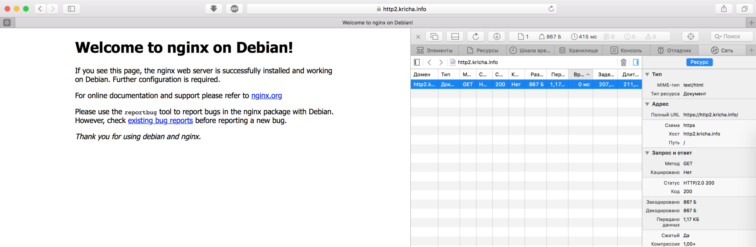Open the Share button
756x247 pixels.
pyautogui.click(x=724, y=9)
